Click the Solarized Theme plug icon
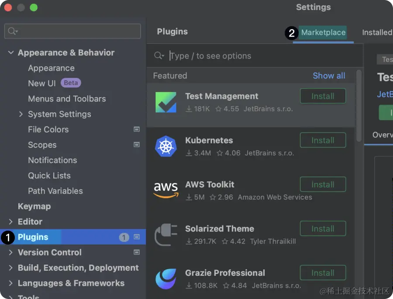The image size is (393, 299). 165,234
